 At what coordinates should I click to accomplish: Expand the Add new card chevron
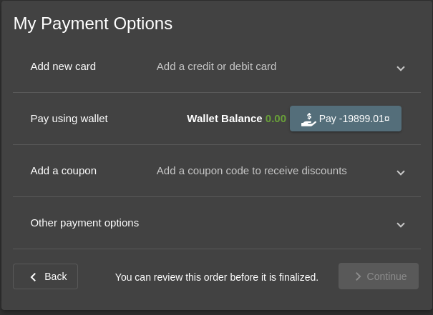(400, 68)
